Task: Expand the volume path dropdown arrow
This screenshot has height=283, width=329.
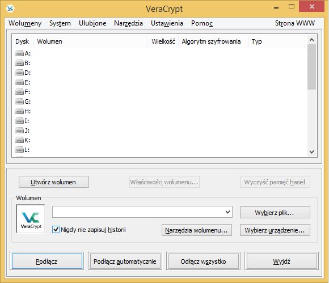Action: click(227, 212)
